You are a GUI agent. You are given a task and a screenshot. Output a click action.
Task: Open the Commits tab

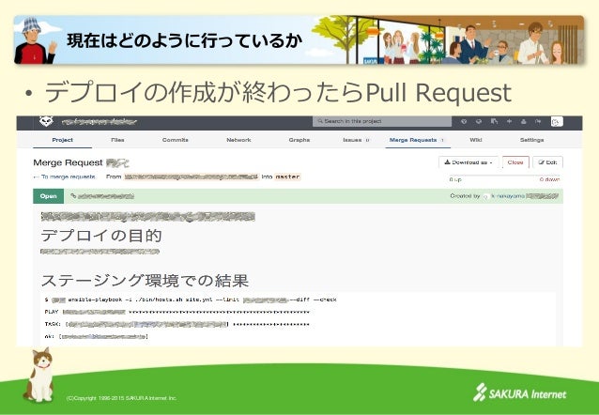click(175, 140)
